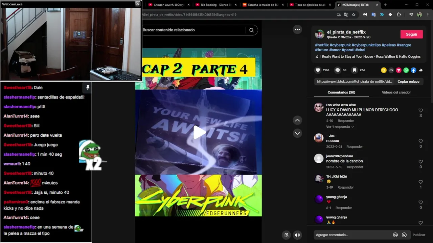Open the #cyberpunkclips hashtag
The image size is (433, 243).
point(366,45)
